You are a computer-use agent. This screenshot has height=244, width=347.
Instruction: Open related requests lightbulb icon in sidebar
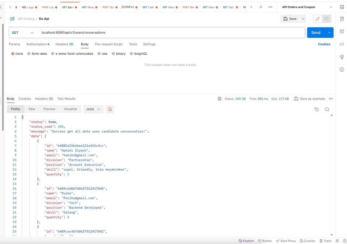point(342,57)
